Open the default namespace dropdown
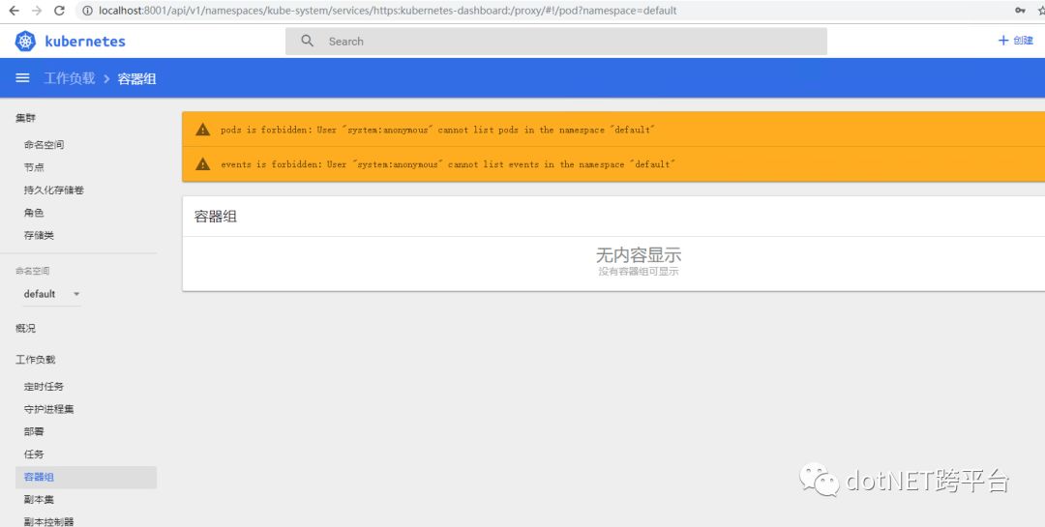 (x=51, y=294)
